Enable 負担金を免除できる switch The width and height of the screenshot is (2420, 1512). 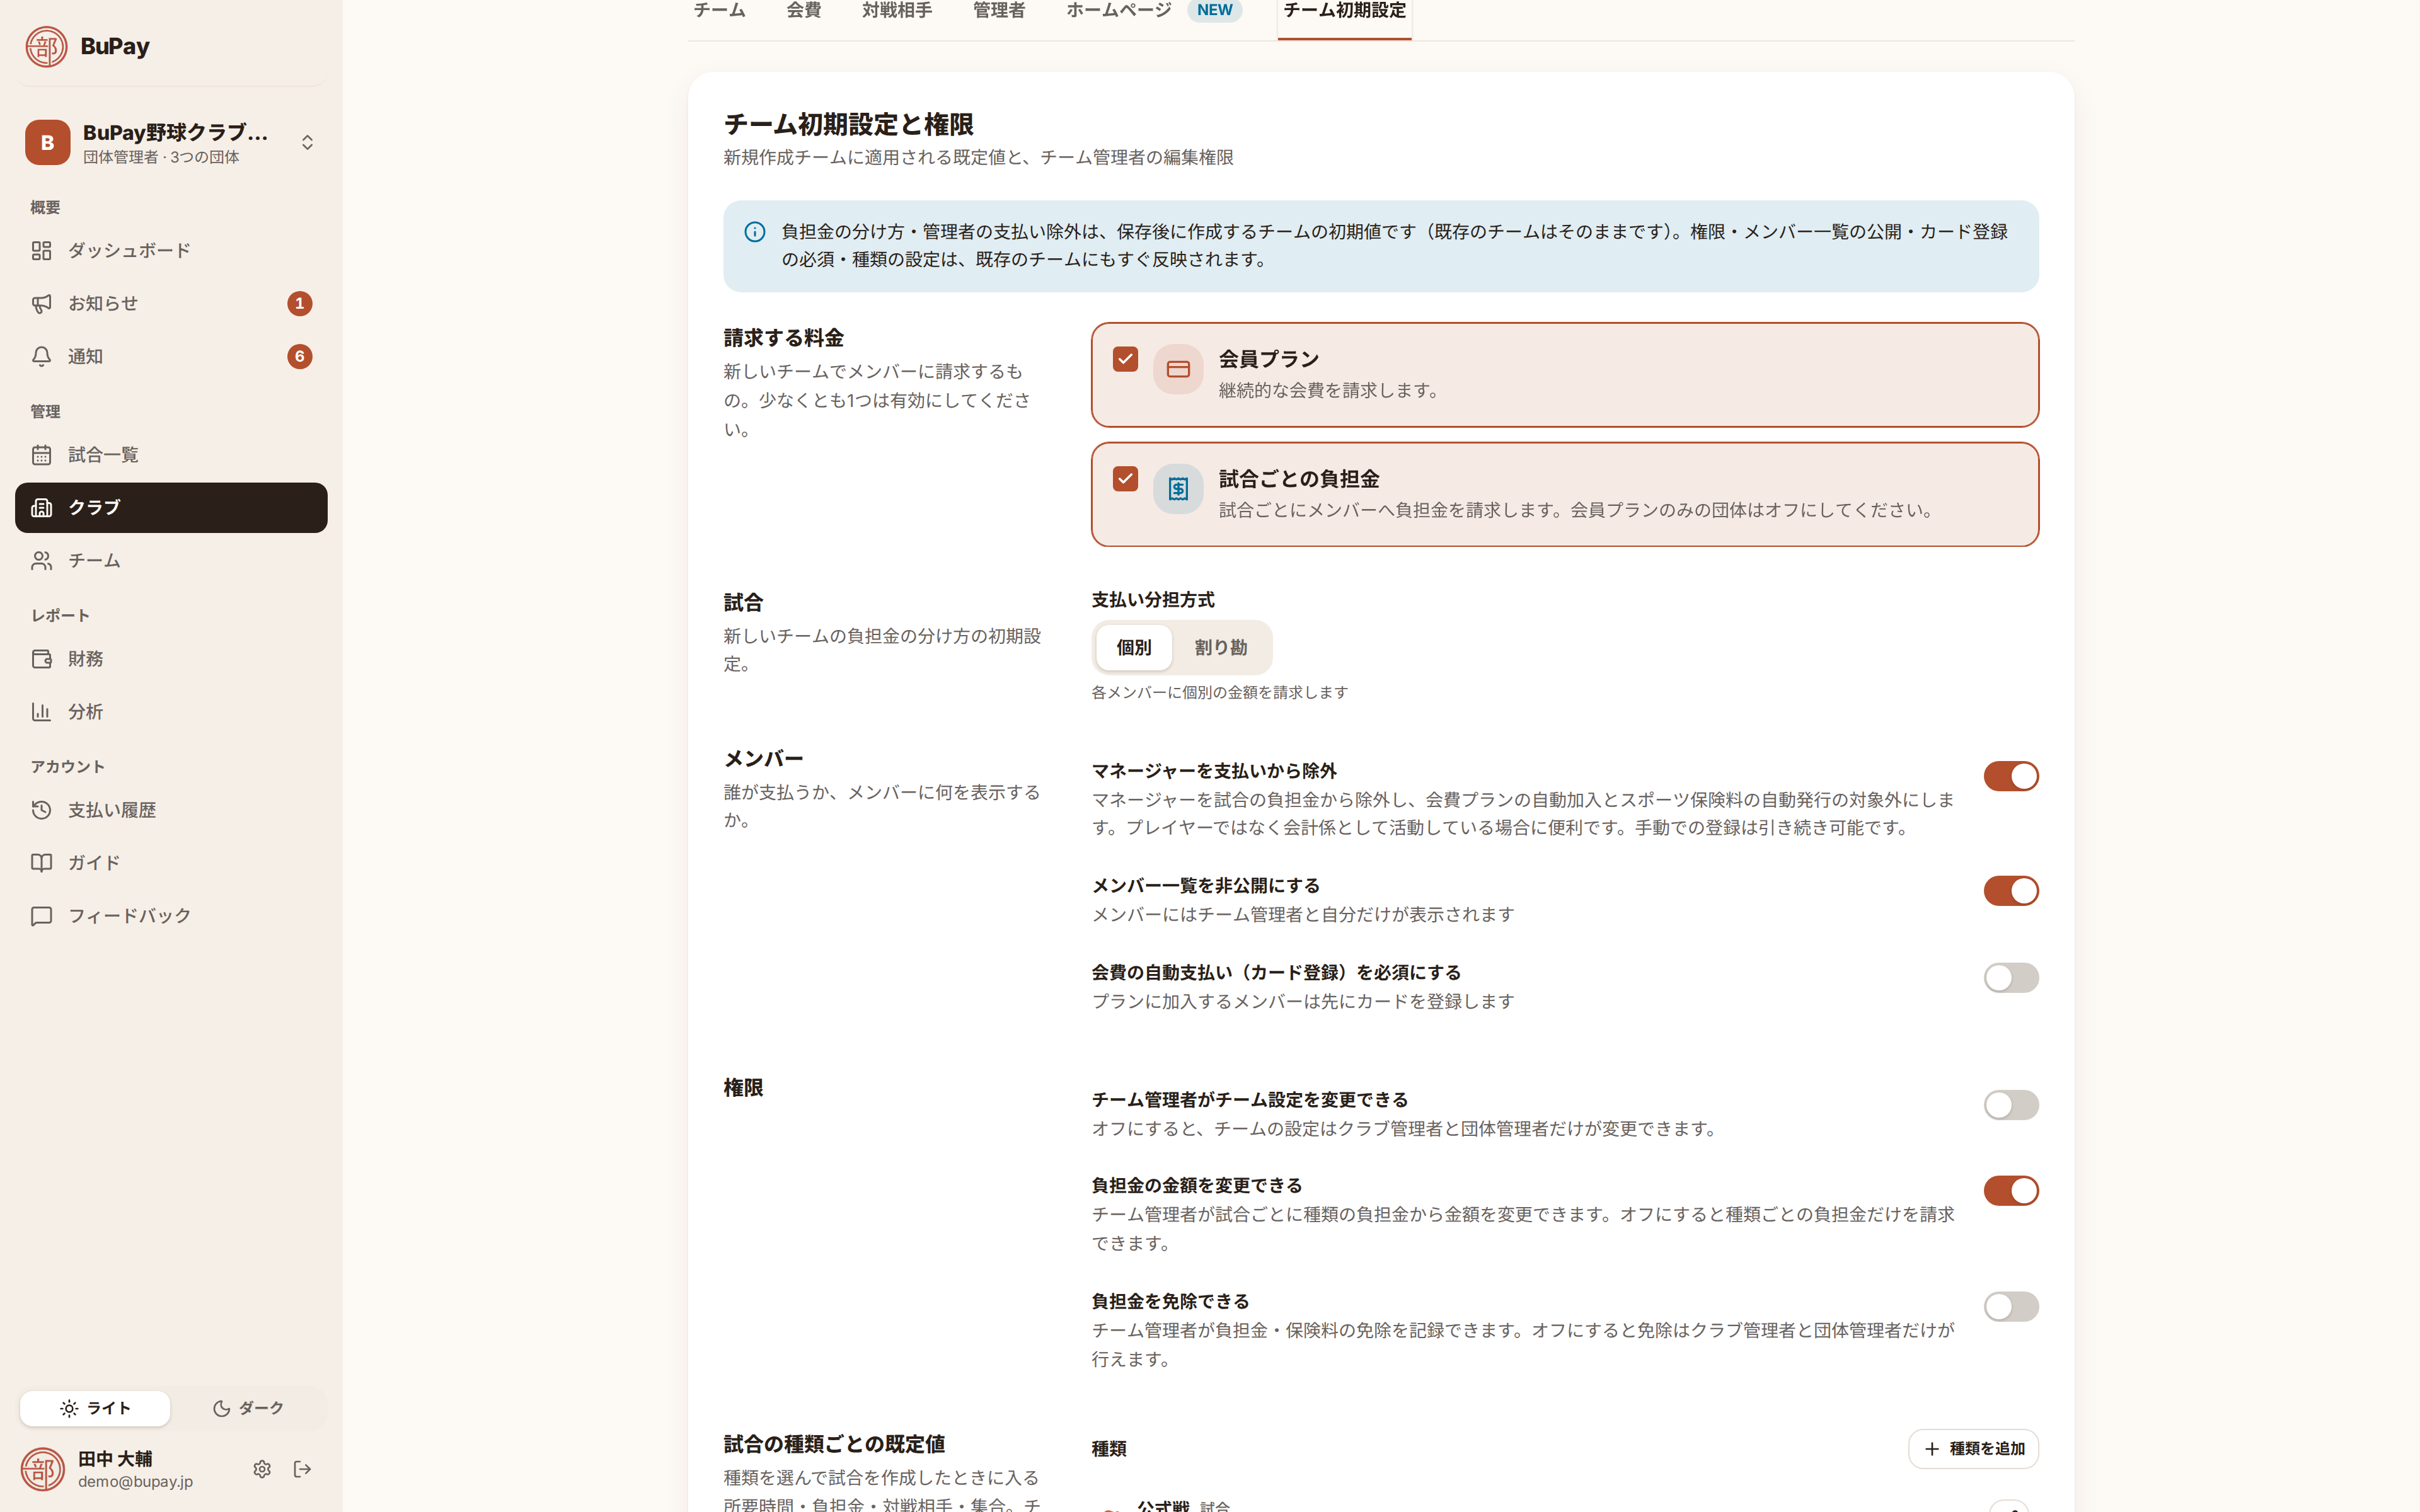point(2011,1307)
